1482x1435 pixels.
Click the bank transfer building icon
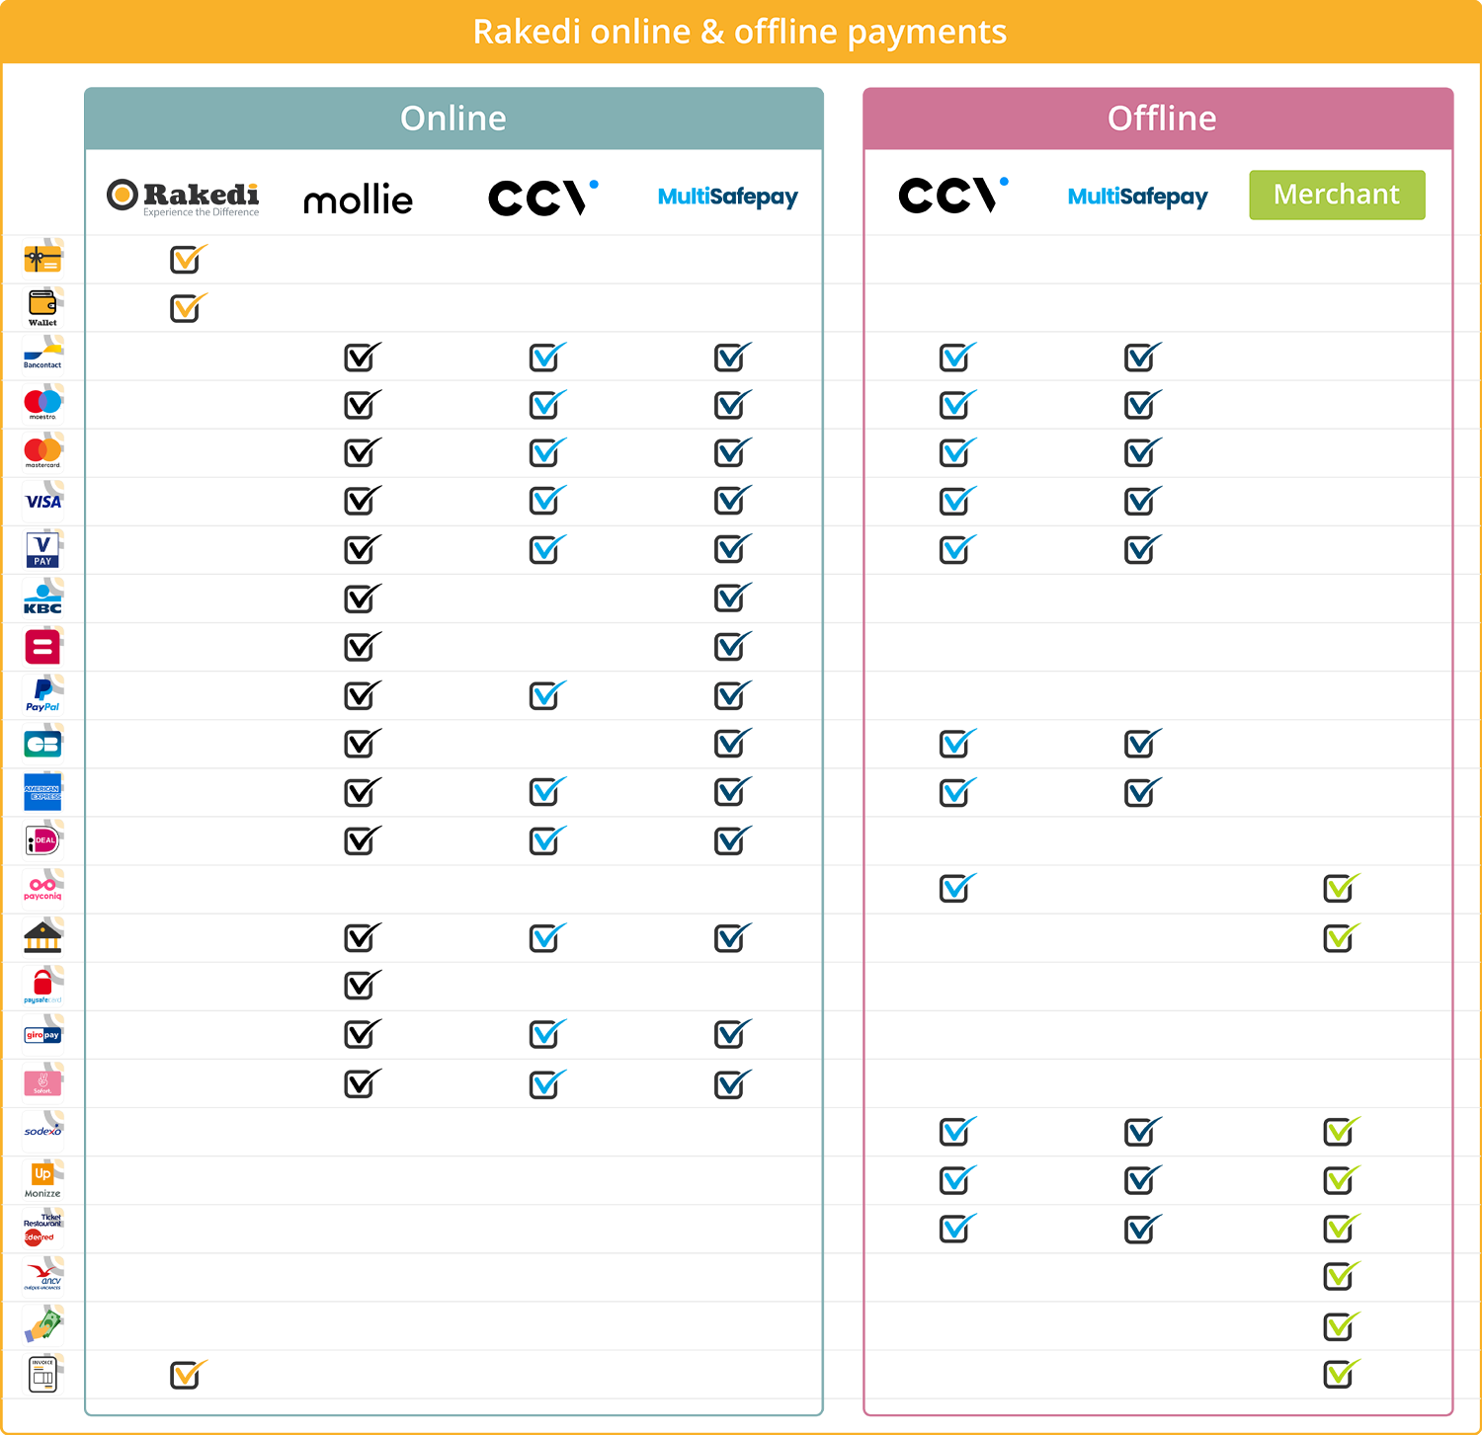[x=42, y=936]
